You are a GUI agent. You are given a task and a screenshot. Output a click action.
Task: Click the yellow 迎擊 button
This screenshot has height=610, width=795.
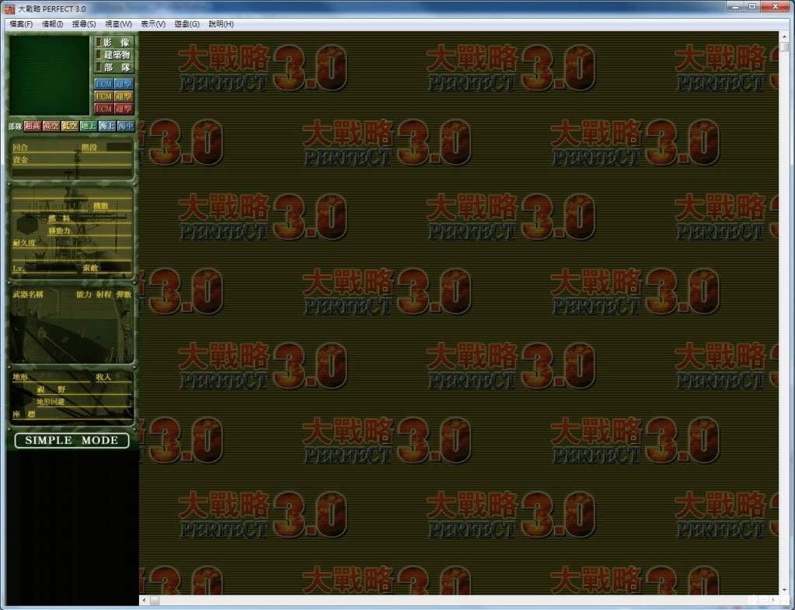(124, 96)
